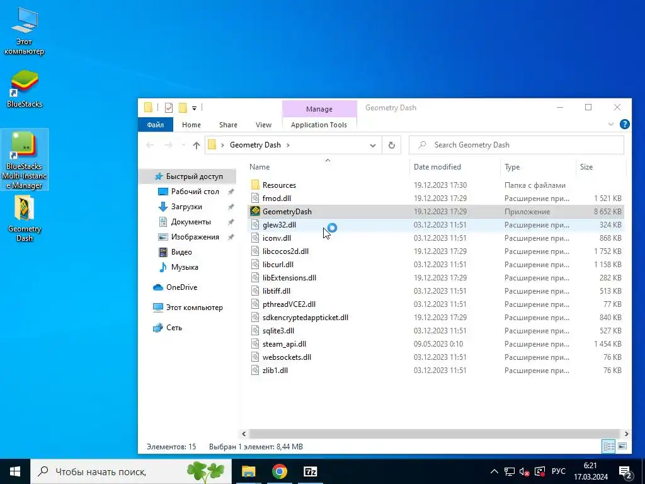Open the Файл ribbon tab

click(x=156, y=125)
